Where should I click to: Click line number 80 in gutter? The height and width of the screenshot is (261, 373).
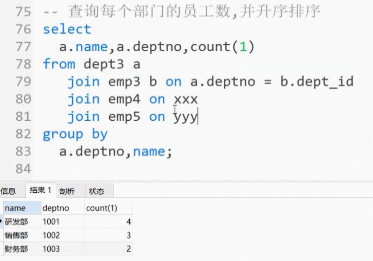tap(23, 99)
